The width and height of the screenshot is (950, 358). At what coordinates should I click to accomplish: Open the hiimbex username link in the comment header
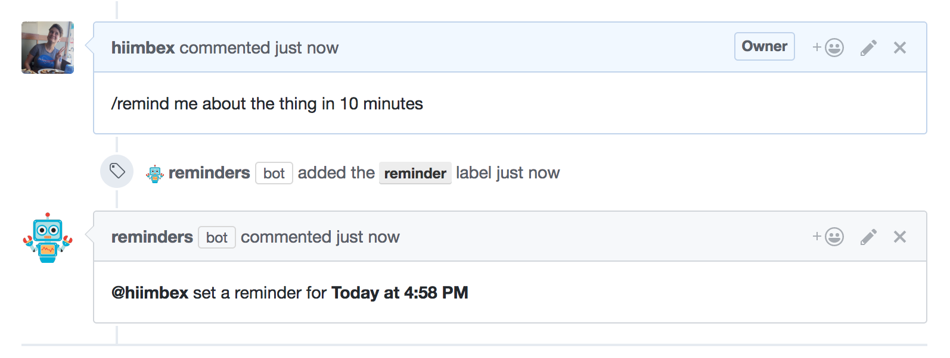143,48
